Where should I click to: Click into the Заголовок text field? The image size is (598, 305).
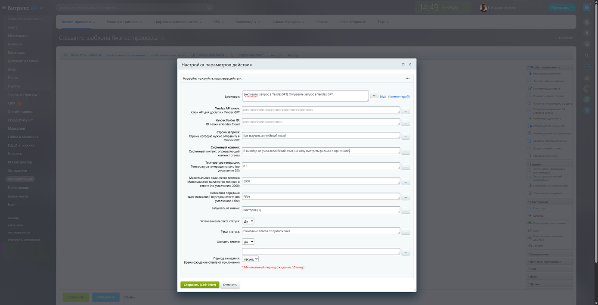[305, 96]
